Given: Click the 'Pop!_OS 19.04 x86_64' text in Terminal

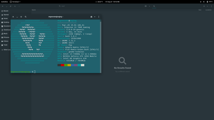Looking at the screenshot, I should (x=73, y=25).
